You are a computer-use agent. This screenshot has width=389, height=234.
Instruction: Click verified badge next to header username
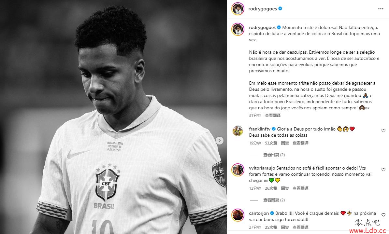point(280,9)
